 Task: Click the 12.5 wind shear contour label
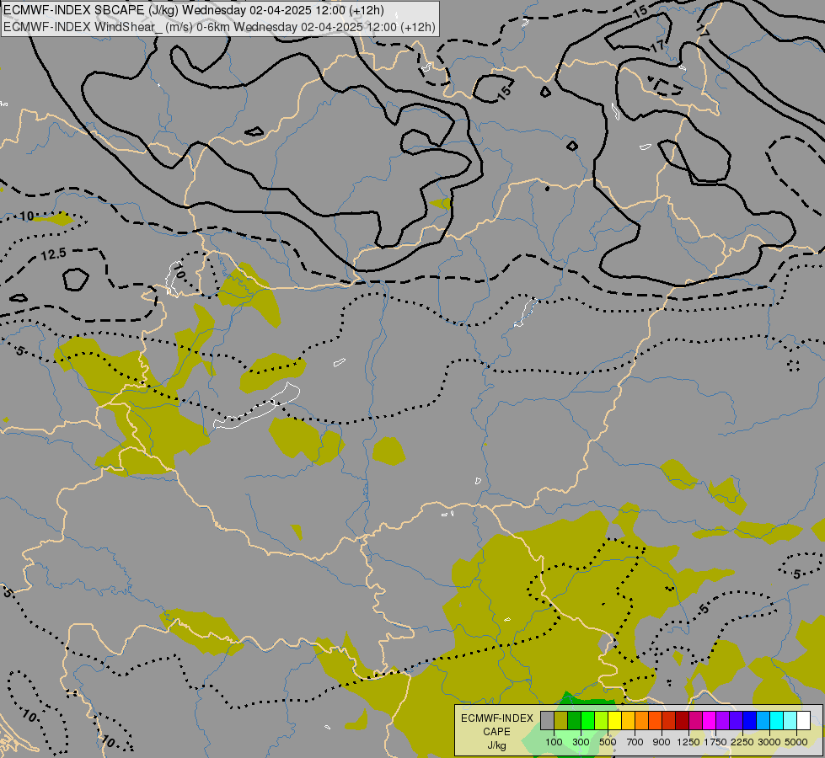pos(54,254)
